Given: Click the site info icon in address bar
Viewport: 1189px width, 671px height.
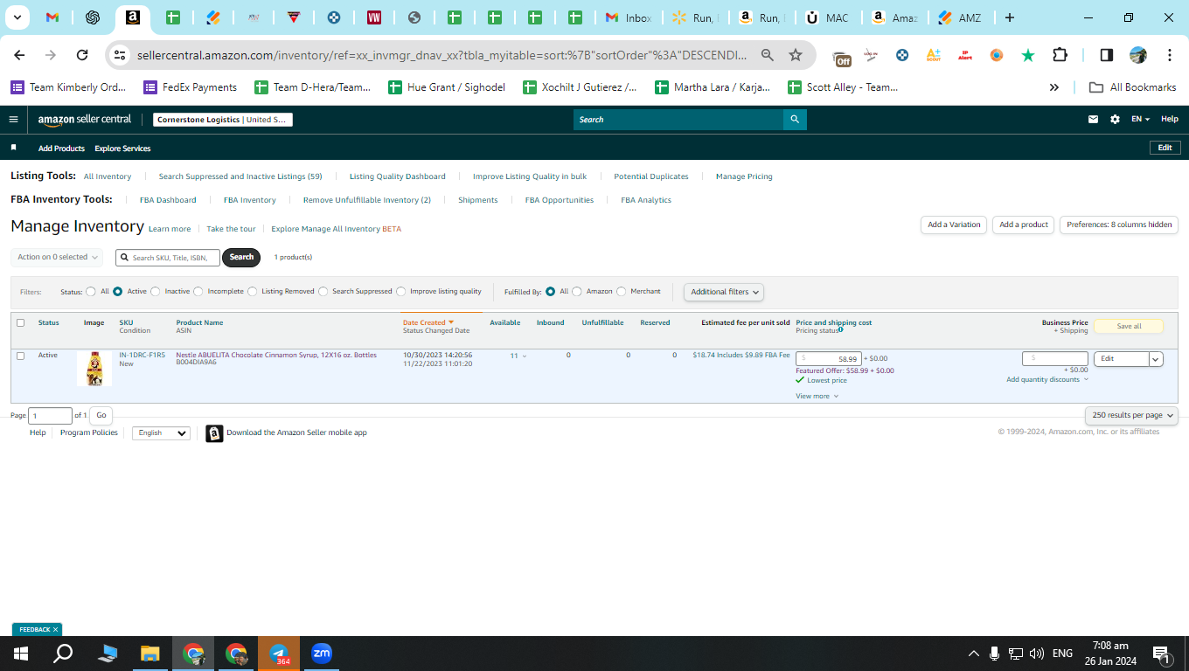Looking at the screenshot, I should click(x=119, y=55).
